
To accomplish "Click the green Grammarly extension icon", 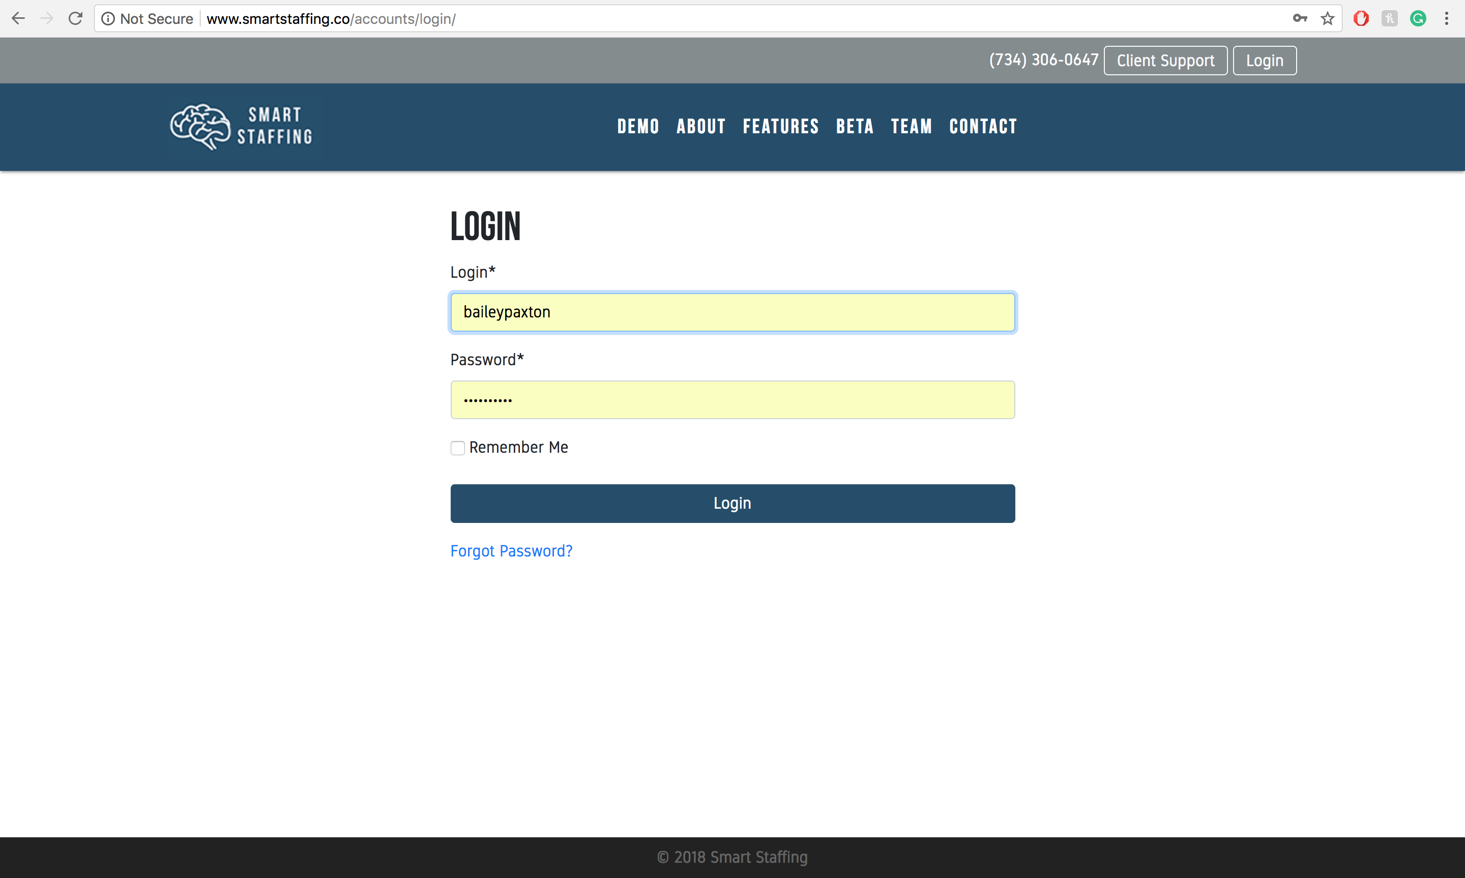I will click(x=1418, y=18).
